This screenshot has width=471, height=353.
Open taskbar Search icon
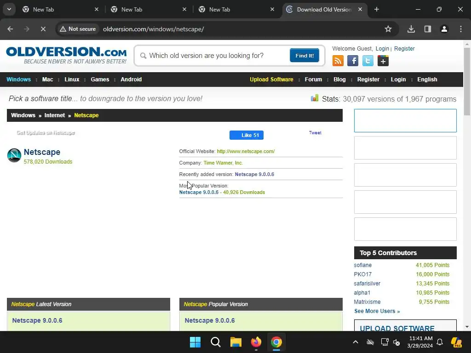(215, 342)
